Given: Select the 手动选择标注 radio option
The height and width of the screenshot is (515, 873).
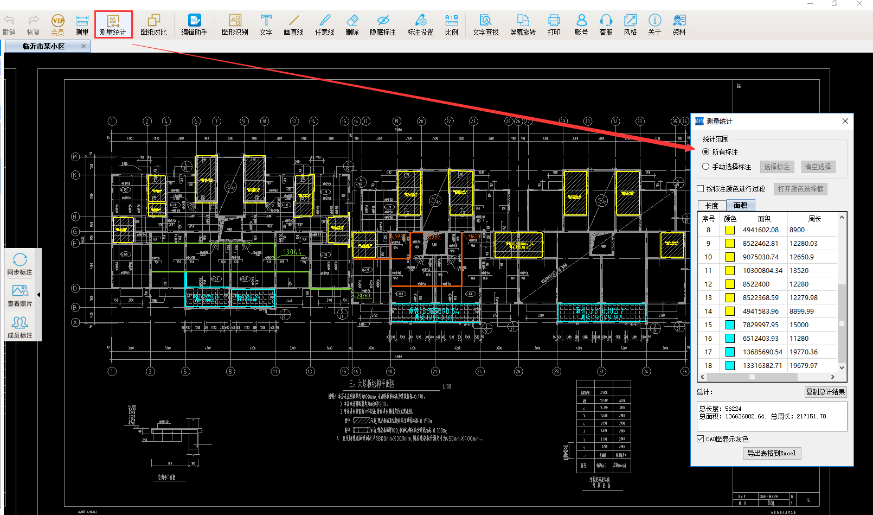Looking at the screenshot, I should 705,167.
